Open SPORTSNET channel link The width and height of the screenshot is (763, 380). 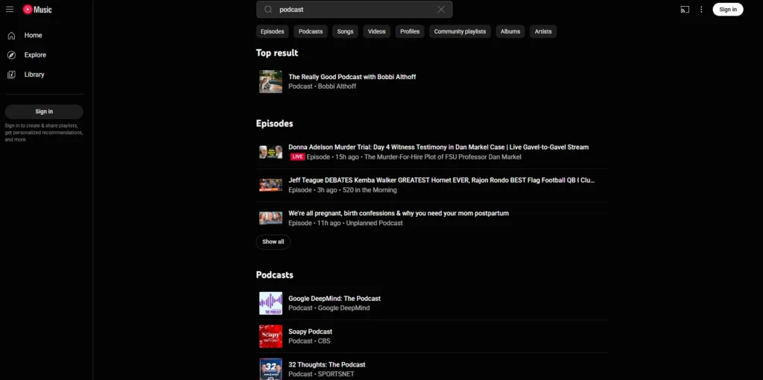(336, 374)
